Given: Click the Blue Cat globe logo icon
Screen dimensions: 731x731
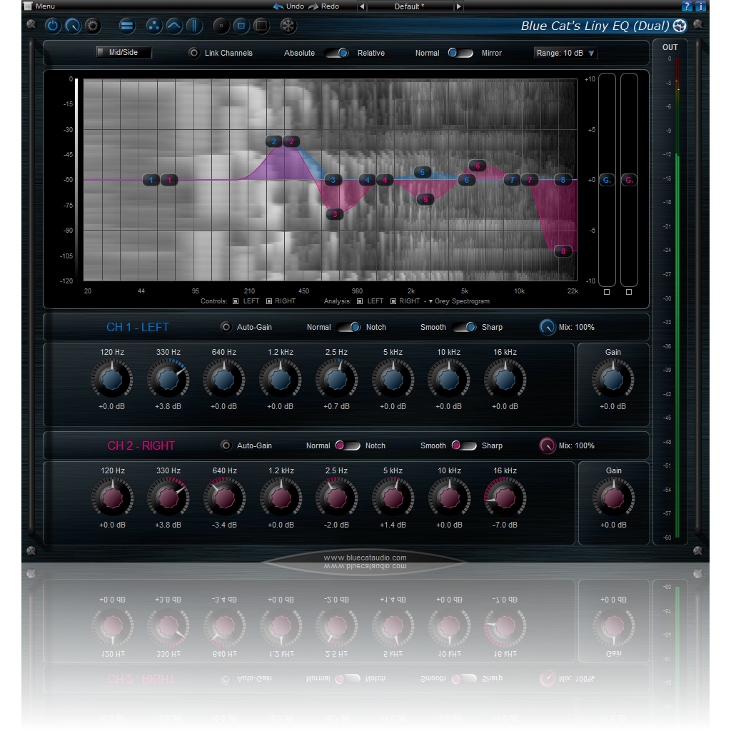Looking at the screenshot, I should pyautogui.click(x=679, y=25).
